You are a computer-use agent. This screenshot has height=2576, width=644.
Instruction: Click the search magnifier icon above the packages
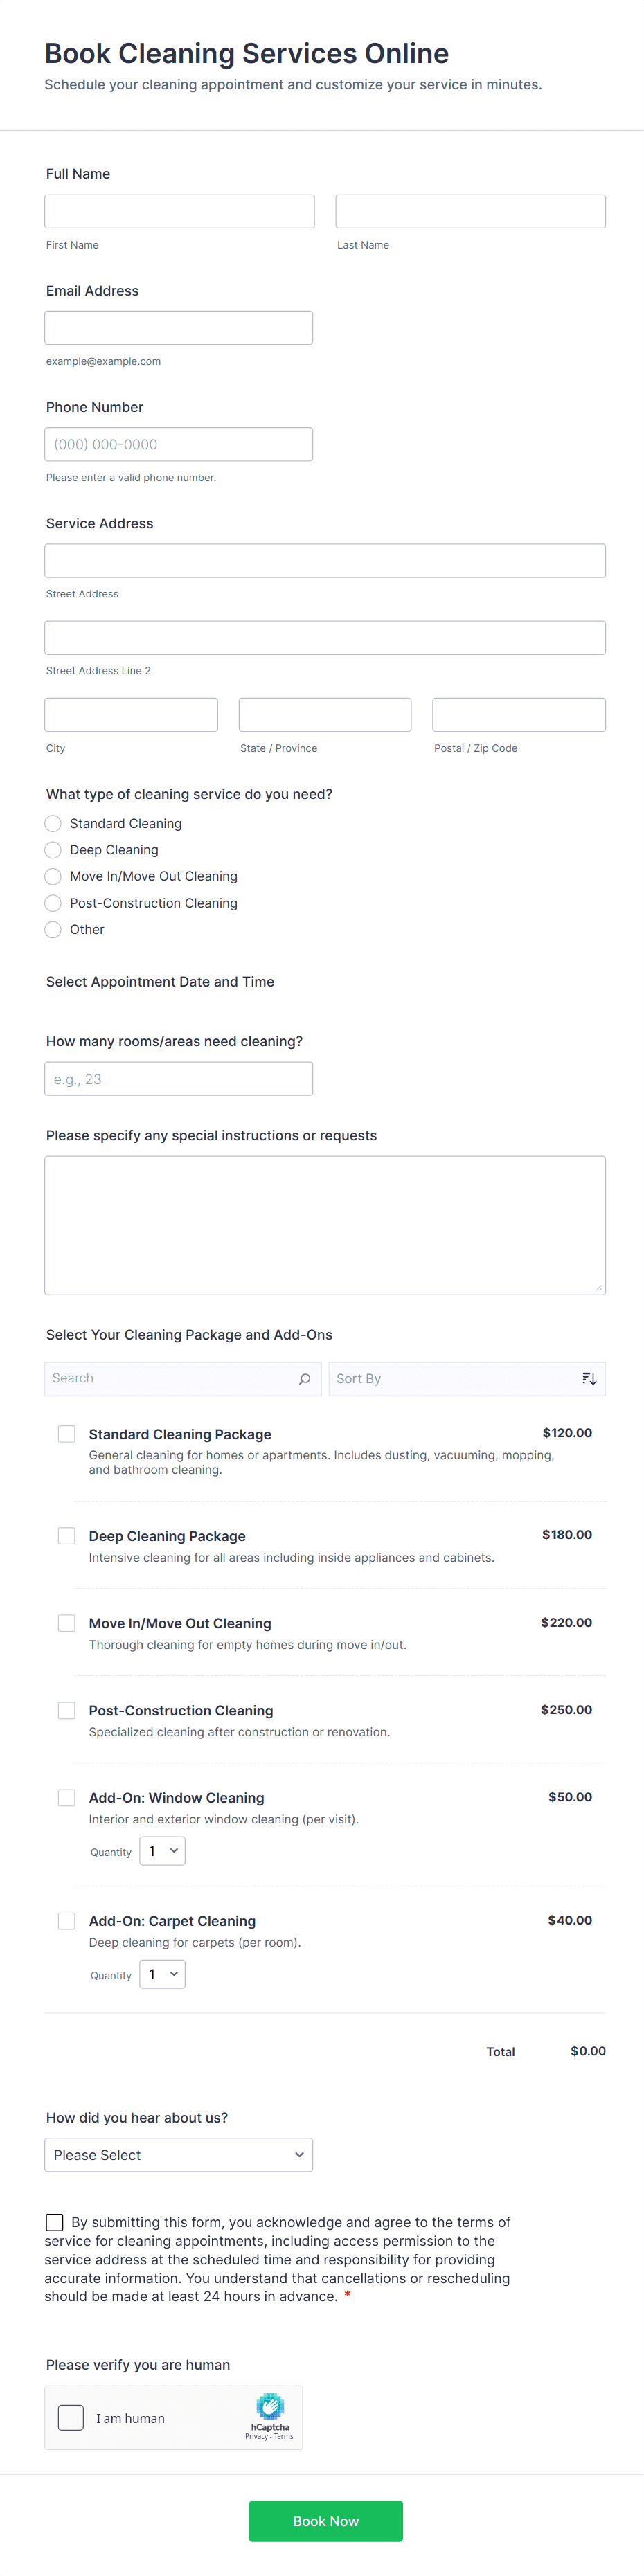(303, 1378)
